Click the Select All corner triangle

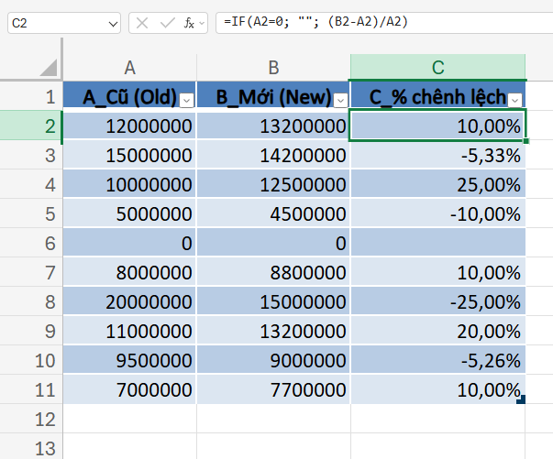pos(47,67)
